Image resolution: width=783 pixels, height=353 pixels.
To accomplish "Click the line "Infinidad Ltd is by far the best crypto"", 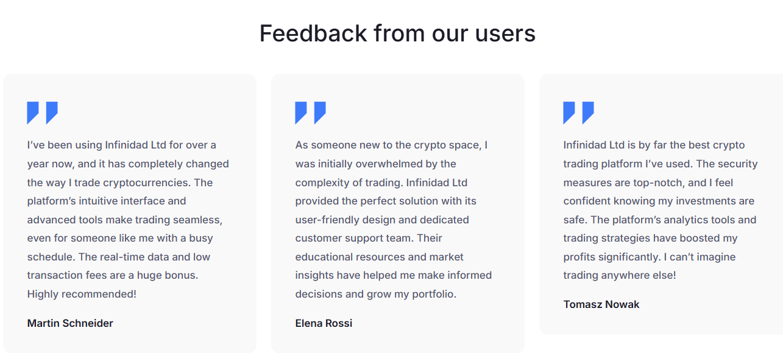I will tap(654, 145).
